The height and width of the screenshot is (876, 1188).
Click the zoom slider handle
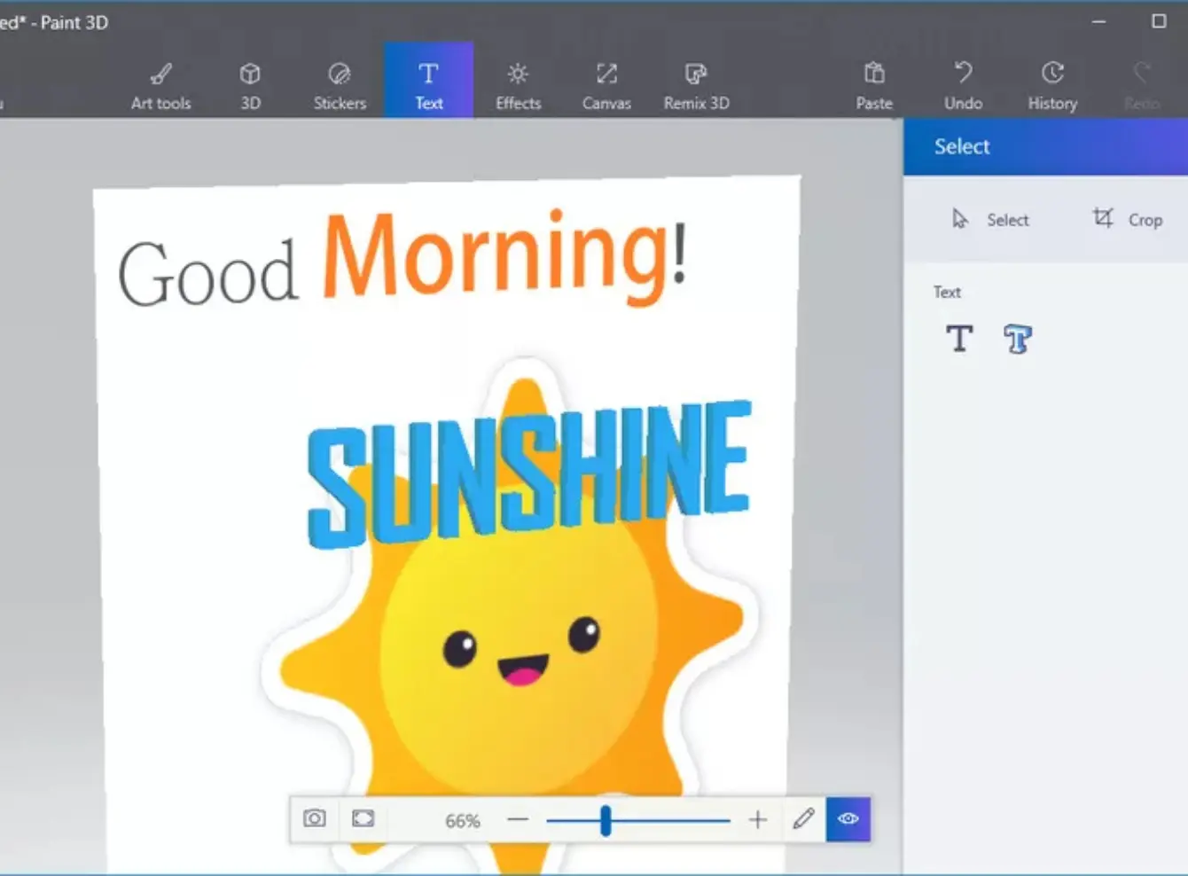[606, 820]
